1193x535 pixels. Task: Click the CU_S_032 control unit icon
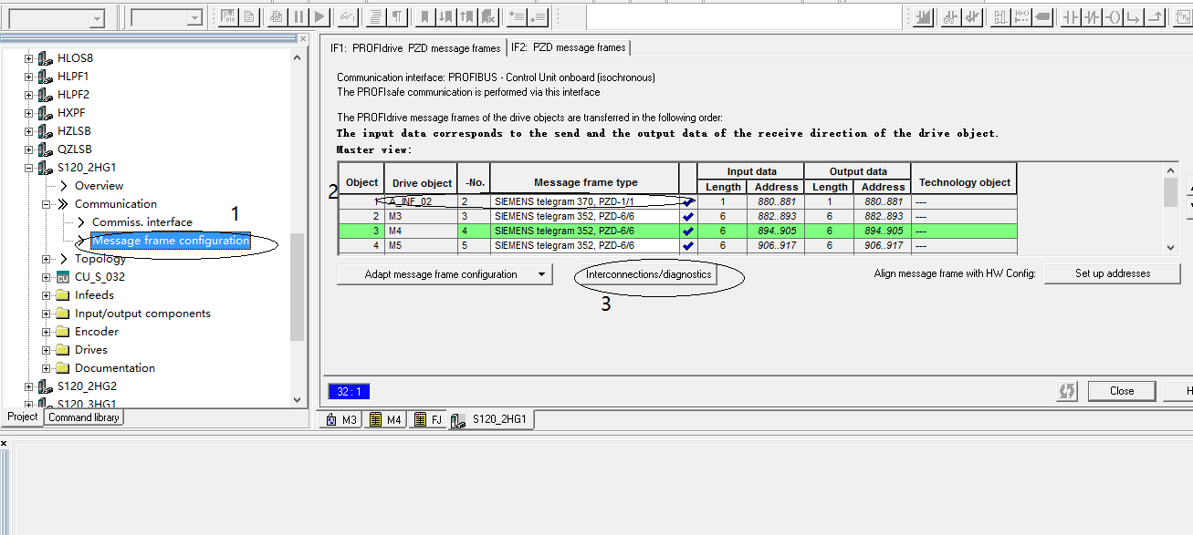[63, 277]
